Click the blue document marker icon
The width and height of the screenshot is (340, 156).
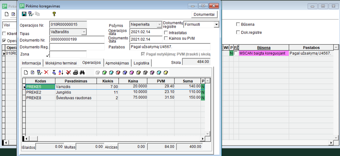tap(125, 72)
